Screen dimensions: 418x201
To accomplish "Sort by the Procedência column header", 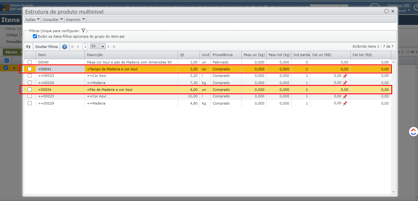I will [x=226, y=55].
